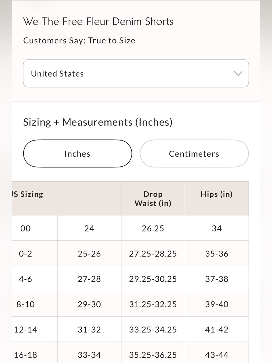Click the 27-28 waist measurement cell
Image resolution: width=272 pixels, height=363 pixels.
[x=89, y=279]
